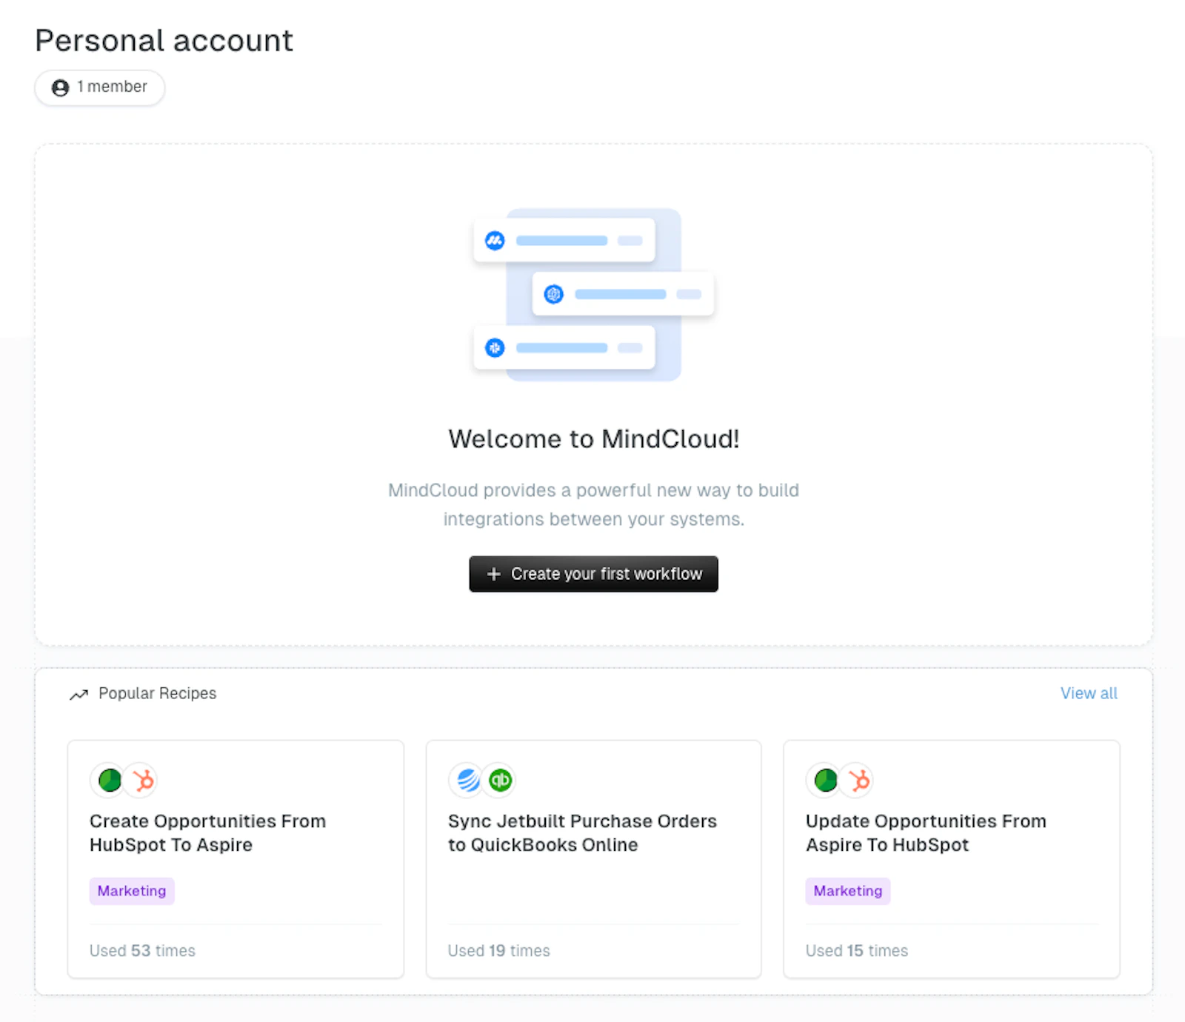1185x1022 pixels.
Task: Click Marketing tag on first recipe card
Action: [x=132, y=891]
